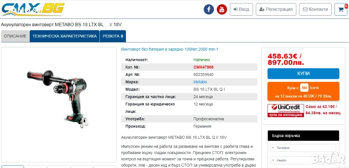Click the Вход login button

[x=241, y=9]
